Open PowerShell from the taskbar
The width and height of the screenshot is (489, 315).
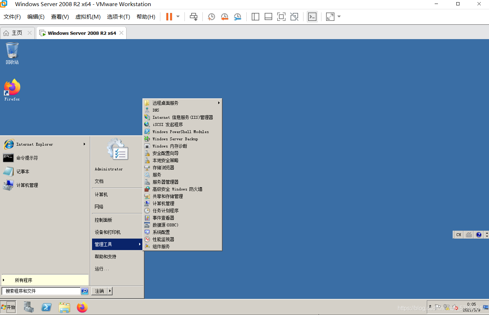[46, 307]
